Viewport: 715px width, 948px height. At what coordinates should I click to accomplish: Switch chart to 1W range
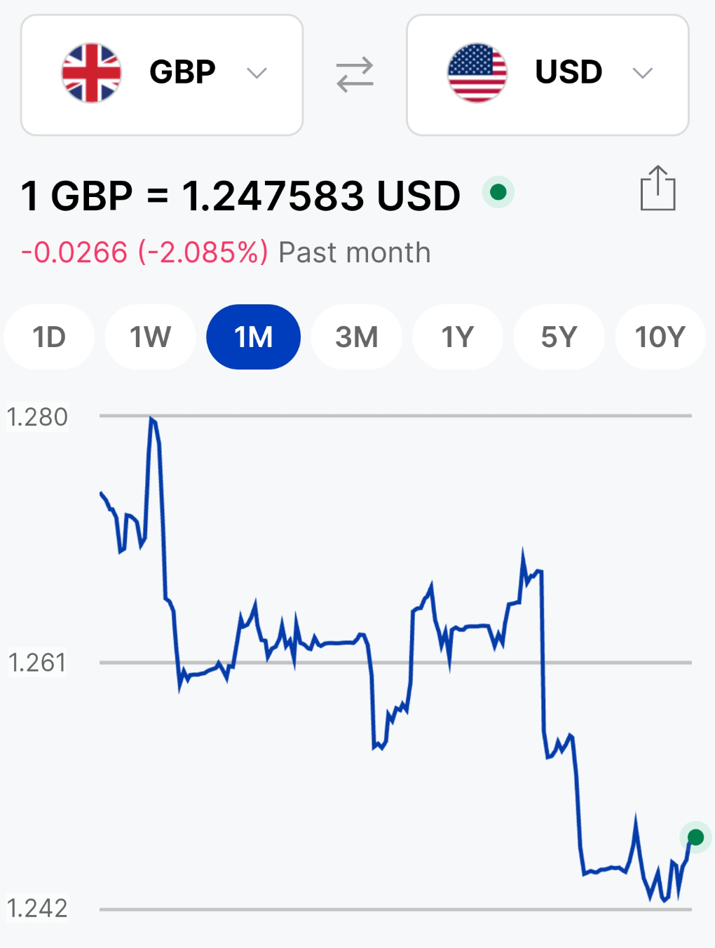150,337
